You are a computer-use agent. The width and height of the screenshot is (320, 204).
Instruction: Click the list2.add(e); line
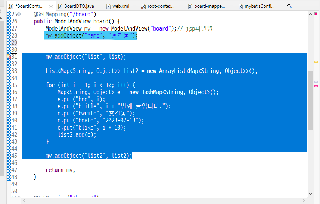click(77, 134)
